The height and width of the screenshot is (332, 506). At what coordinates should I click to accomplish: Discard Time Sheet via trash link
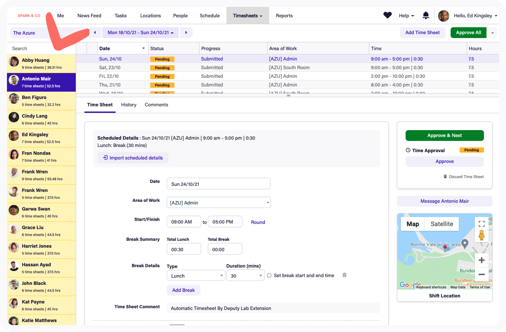coord(464,177)
